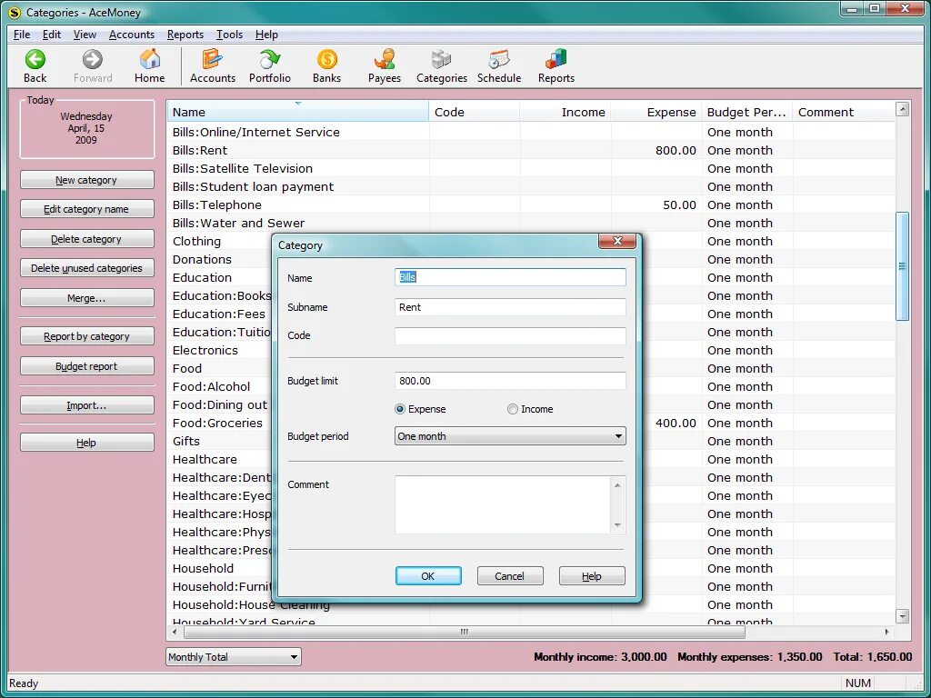Open the Categories toolbar icon

(x=441, y=59)
